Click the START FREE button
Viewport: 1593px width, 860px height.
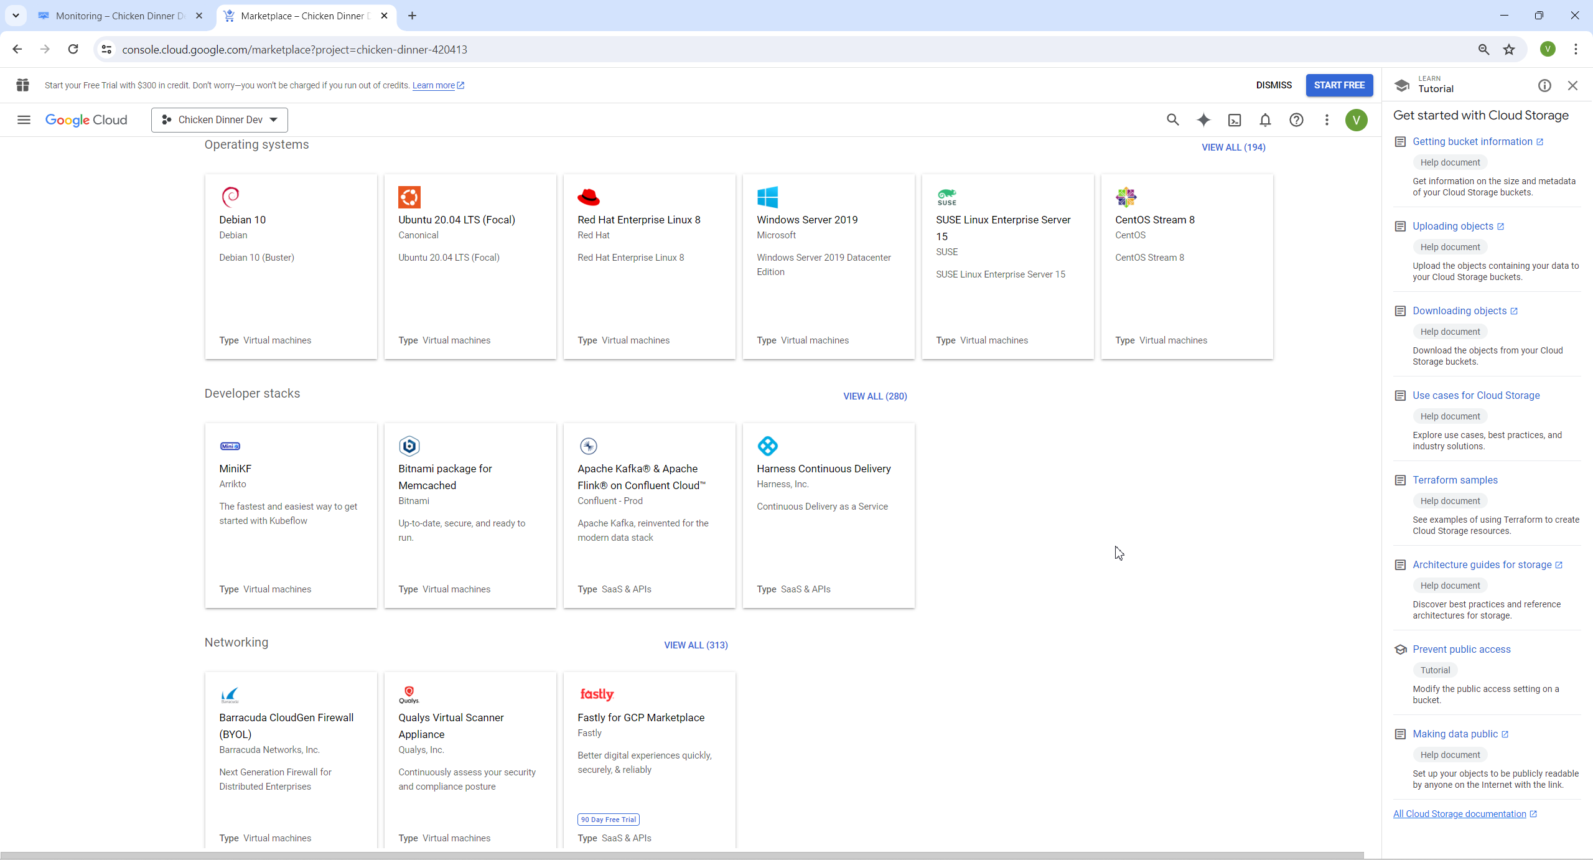click(x=1339, y=85)
